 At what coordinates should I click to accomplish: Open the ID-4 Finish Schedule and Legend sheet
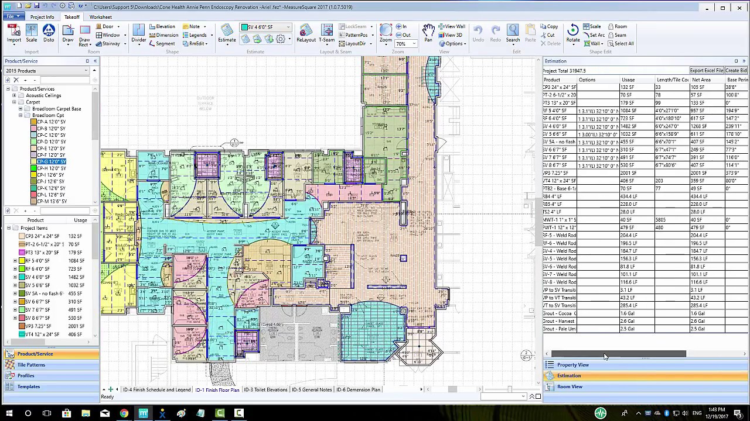pos(156,389)
